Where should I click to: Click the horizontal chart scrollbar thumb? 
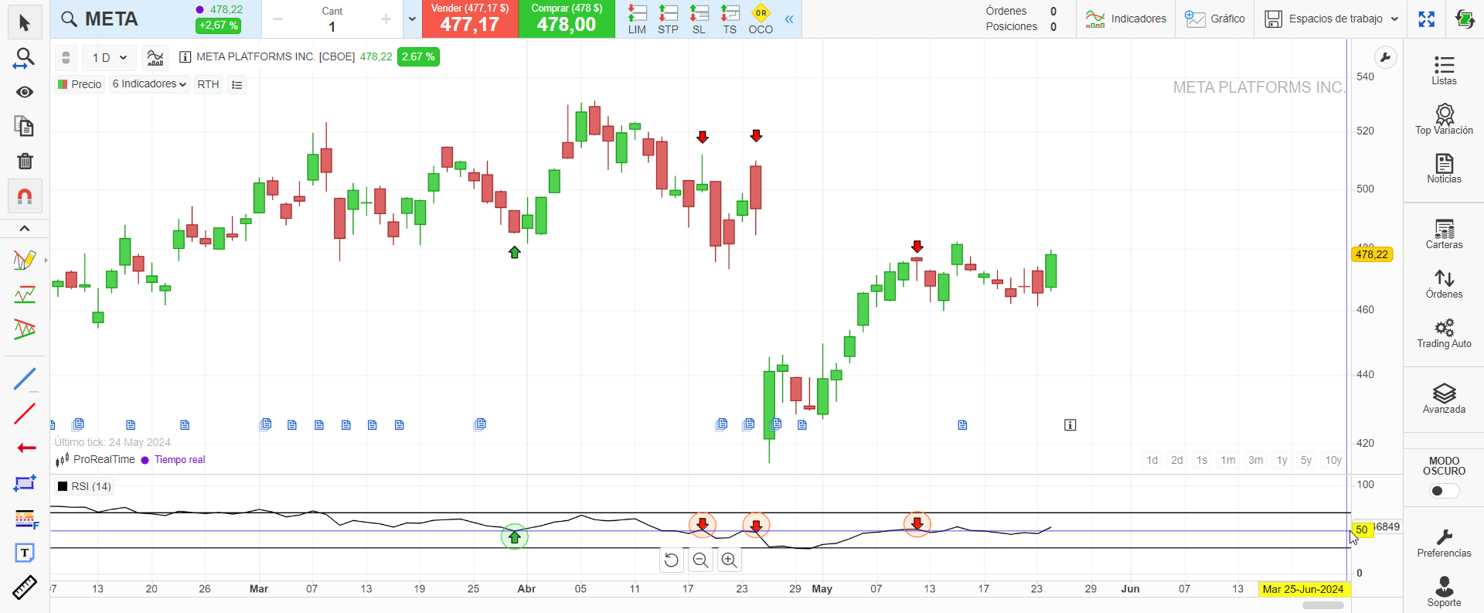1323,605
